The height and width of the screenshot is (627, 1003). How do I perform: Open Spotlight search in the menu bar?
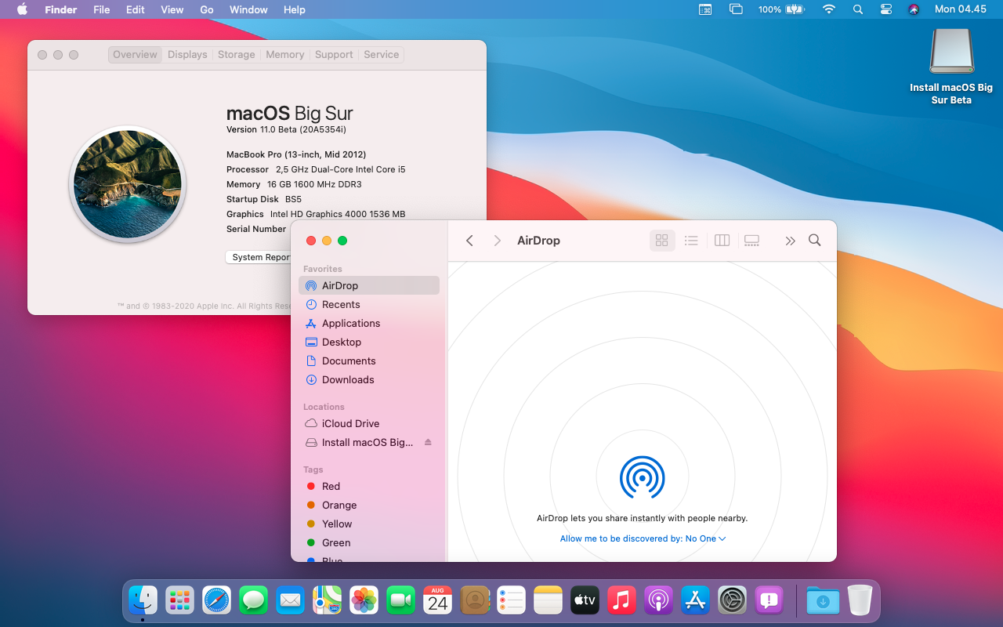click(858, 9)
